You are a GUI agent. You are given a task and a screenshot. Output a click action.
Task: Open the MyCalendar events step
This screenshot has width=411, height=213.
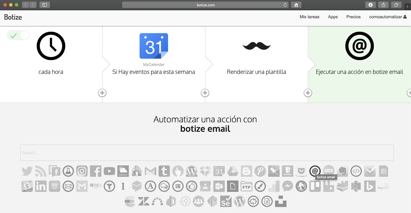tap(154, 46)
